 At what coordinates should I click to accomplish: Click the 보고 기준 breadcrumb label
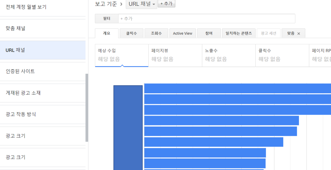[106, 4]
